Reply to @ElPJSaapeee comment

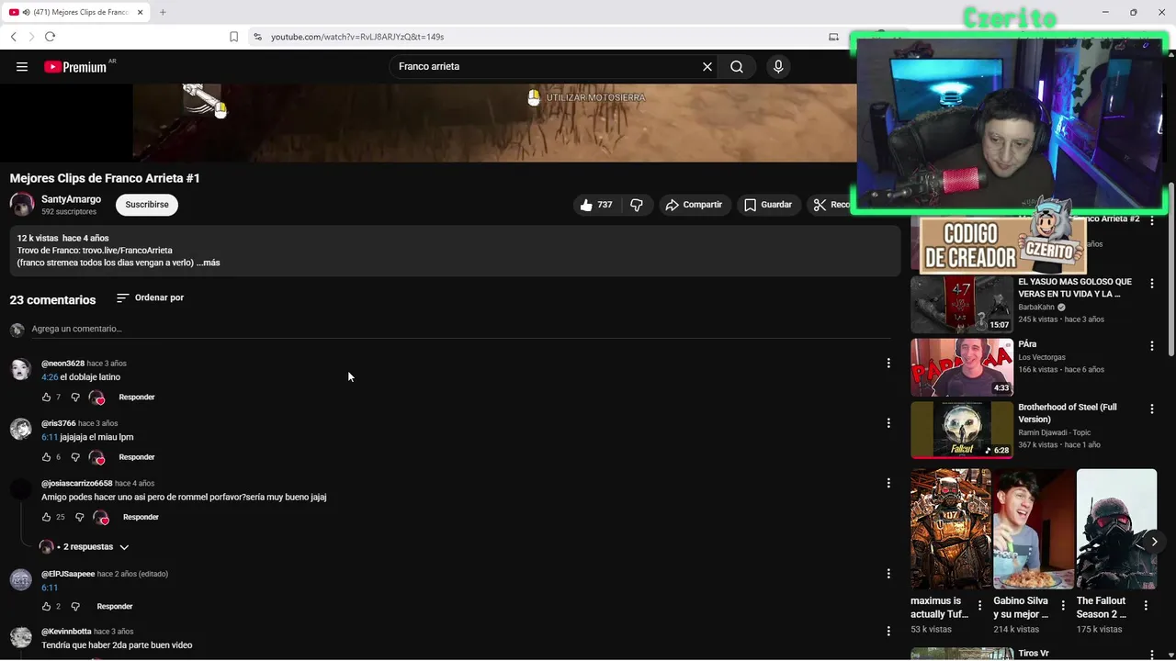(x=115, y=607)
